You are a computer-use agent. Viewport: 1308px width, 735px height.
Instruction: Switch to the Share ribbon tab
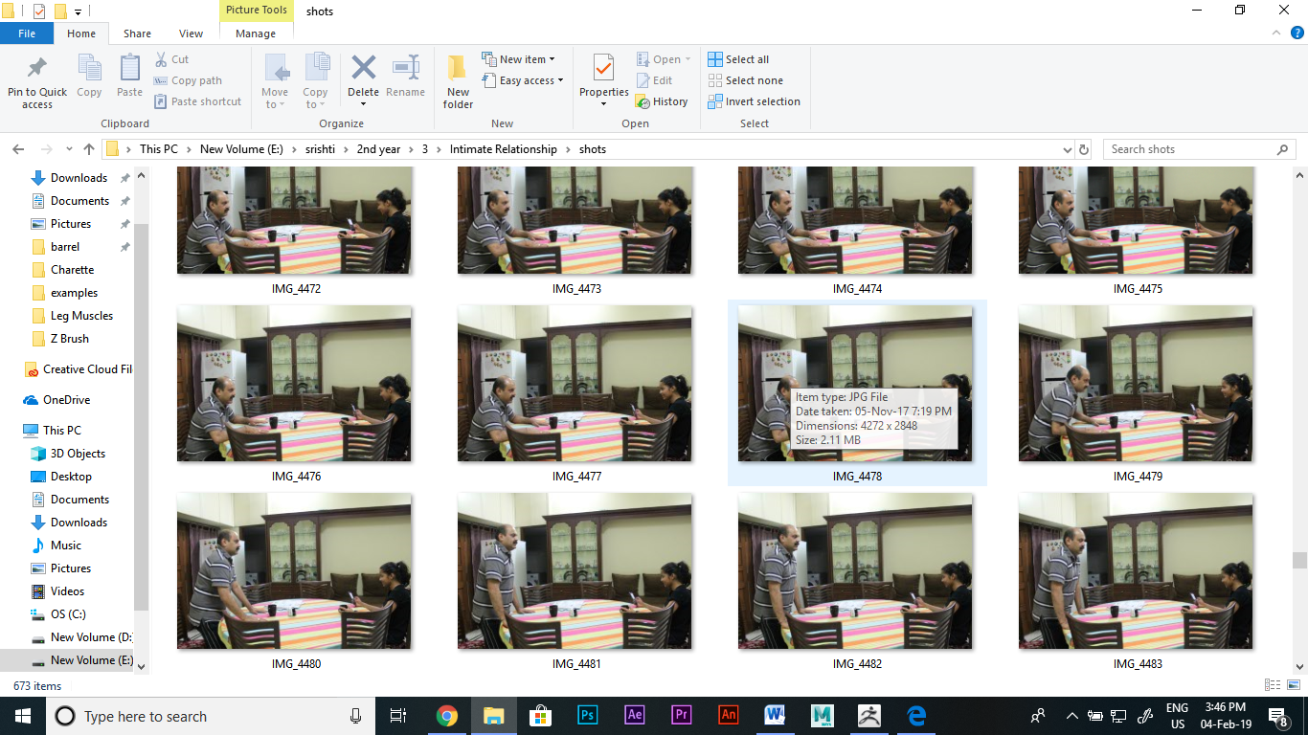coord(137,33)
